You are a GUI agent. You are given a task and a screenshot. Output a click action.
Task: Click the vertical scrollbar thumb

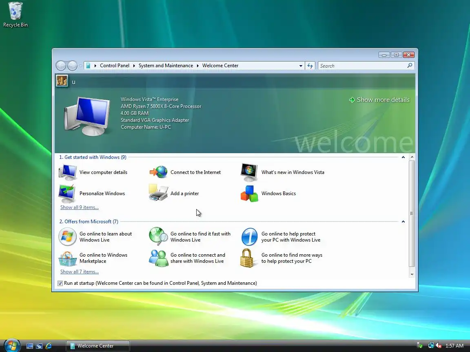(412, 213)
